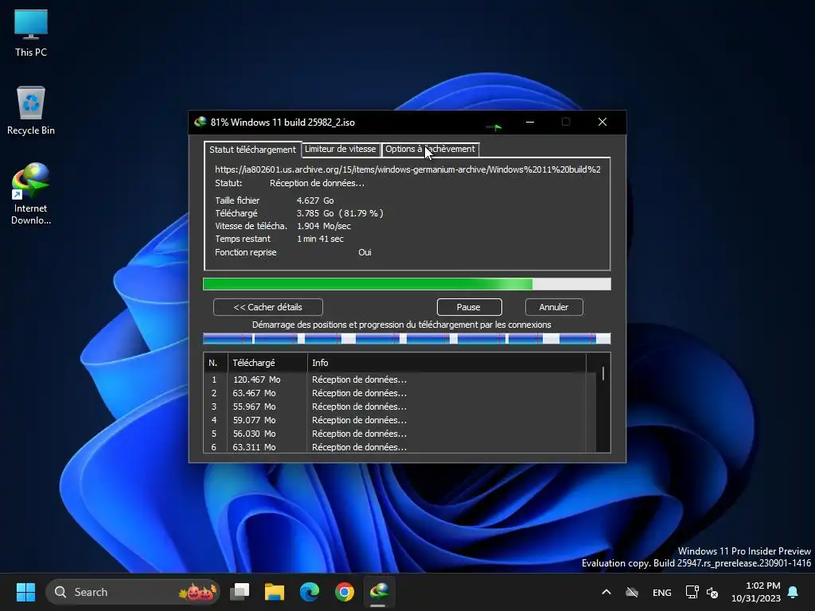Select the IDM icon in the taskbar

click(379, 592)
